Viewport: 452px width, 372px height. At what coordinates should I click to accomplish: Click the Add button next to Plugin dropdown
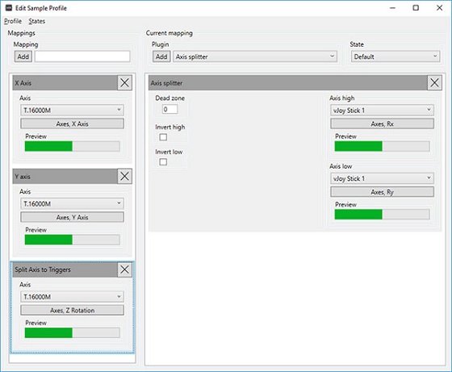pos(161,56)
